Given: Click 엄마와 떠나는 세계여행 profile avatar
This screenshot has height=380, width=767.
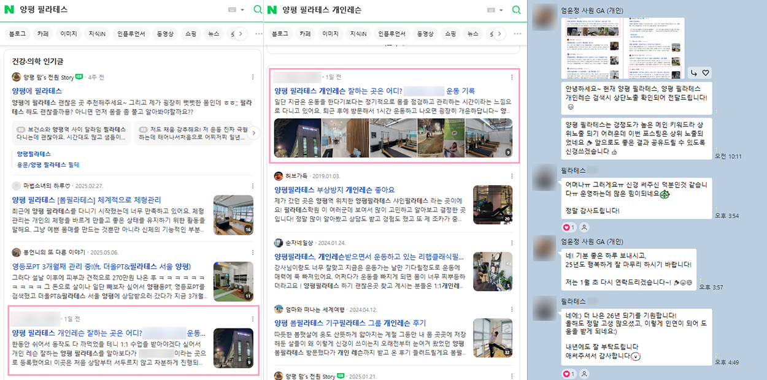Looking at the screenshot, I should 279,310.
